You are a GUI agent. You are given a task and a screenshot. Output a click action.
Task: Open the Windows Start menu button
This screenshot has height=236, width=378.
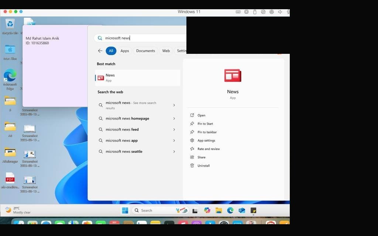tap(125, 211)
